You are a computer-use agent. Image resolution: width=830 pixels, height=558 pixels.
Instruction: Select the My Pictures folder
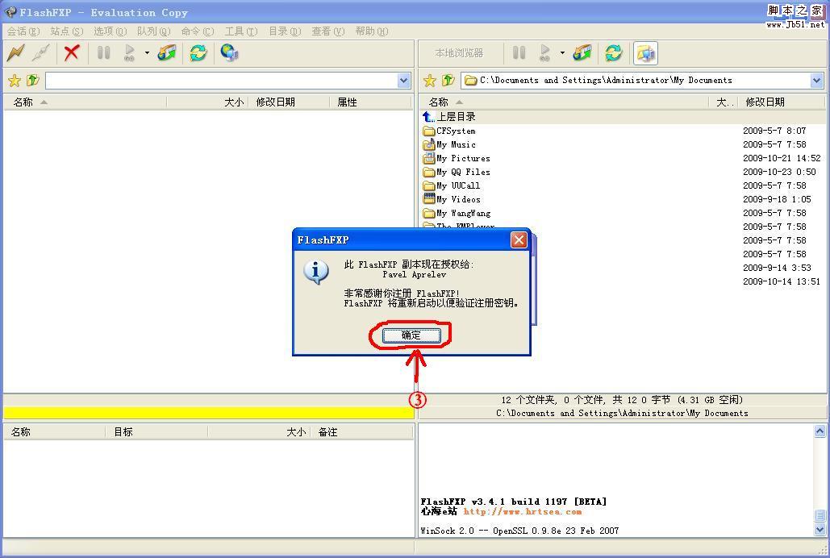(x=463, y=159)
